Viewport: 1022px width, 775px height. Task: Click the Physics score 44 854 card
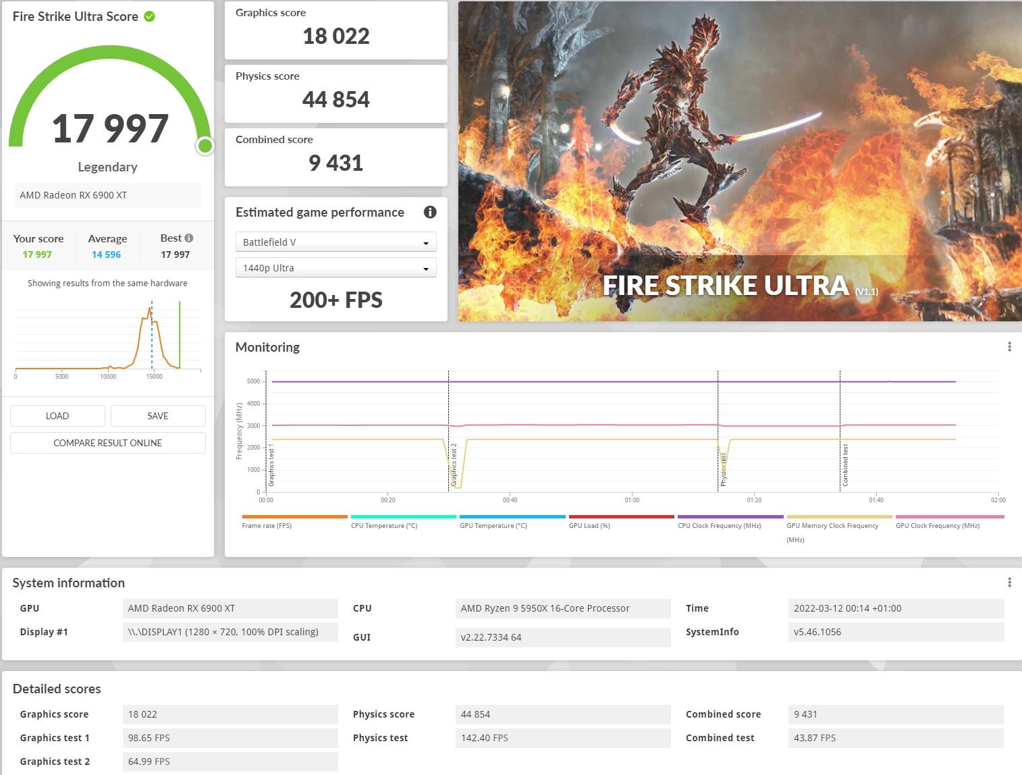[x=336, y=94]
